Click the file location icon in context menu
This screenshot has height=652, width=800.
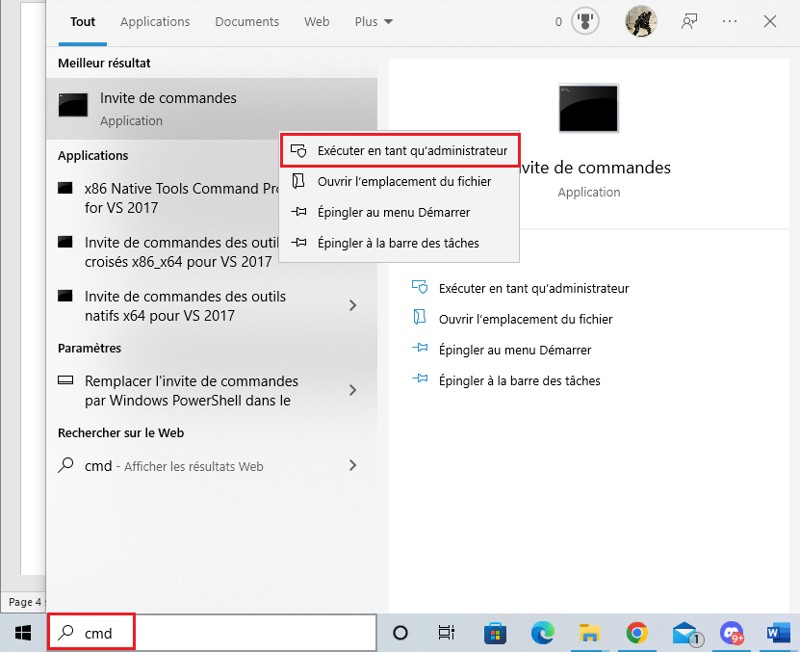[298, 181]
